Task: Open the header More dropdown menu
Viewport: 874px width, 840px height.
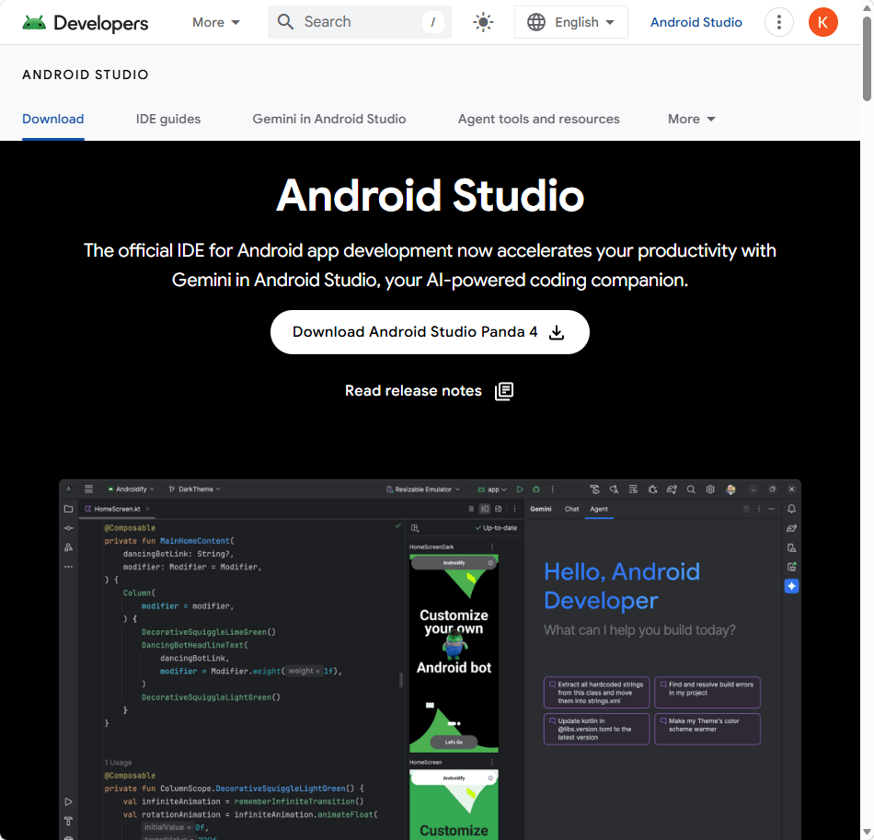Action: click(x=215, y=22)
